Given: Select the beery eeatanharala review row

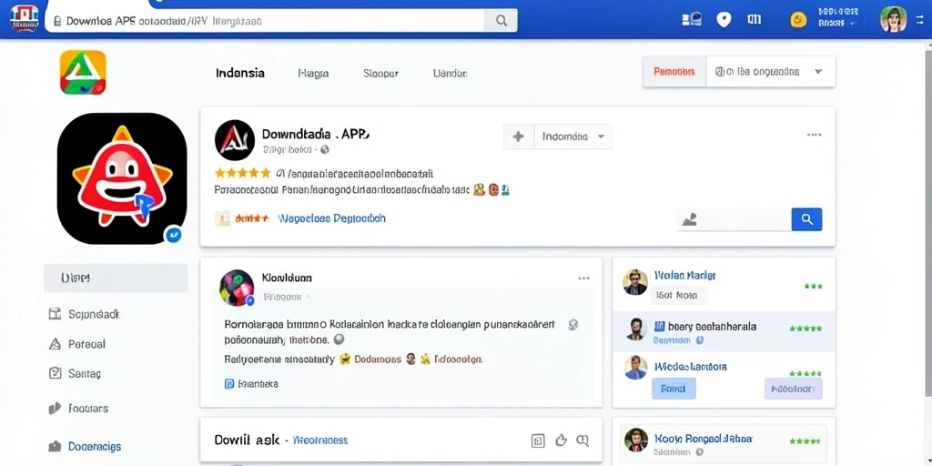Looking at the screenshot, I should 724,329.
